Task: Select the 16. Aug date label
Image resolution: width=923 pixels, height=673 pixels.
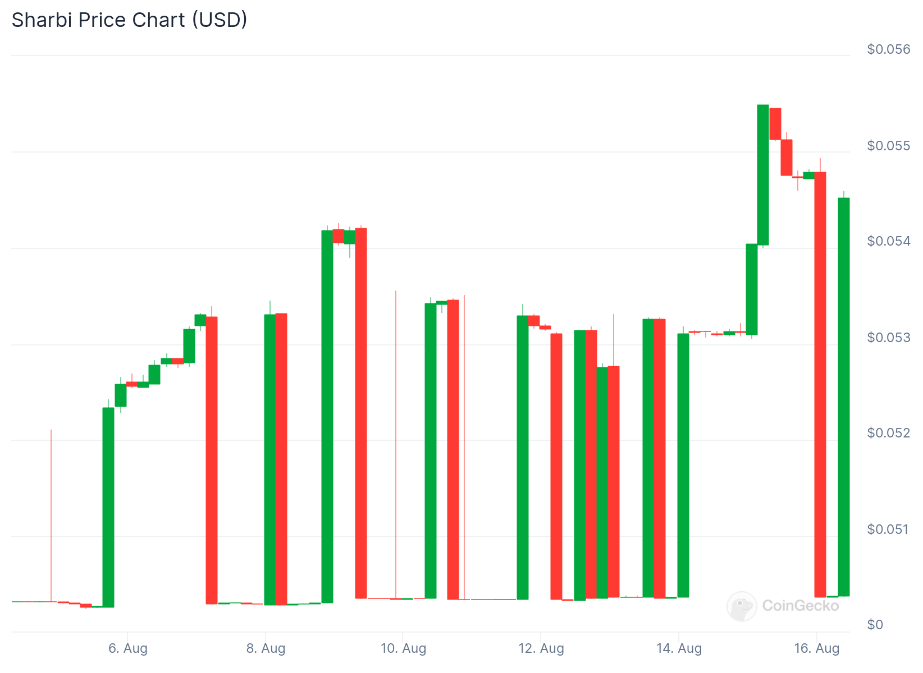Action: (x=817, y=649)
